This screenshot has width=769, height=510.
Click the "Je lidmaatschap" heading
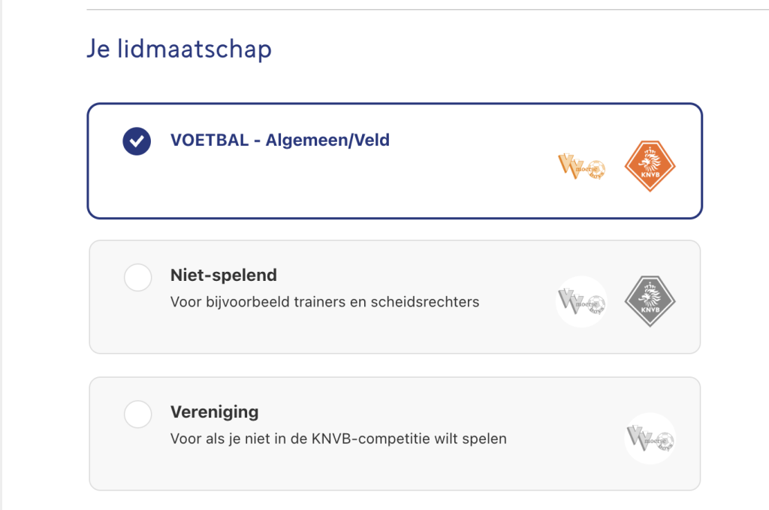click(x=179, y=50)
